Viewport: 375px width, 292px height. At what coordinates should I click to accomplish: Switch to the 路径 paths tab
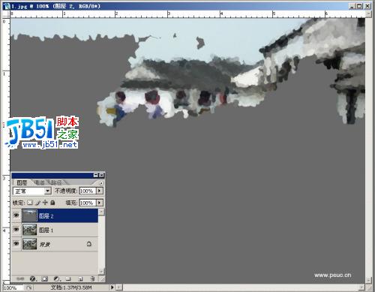pos(56,182)
